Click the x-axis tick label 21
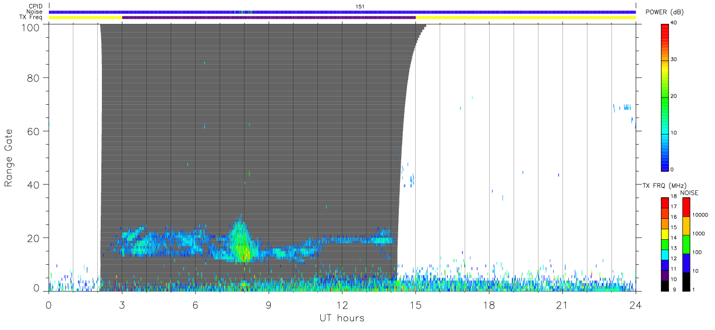Screen dimensions: 715x330 [x=562, y=304]
